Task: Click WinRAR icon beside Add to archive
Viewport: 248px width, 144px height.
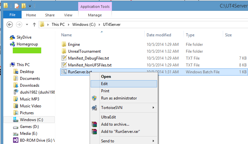Action: (94, 124)
